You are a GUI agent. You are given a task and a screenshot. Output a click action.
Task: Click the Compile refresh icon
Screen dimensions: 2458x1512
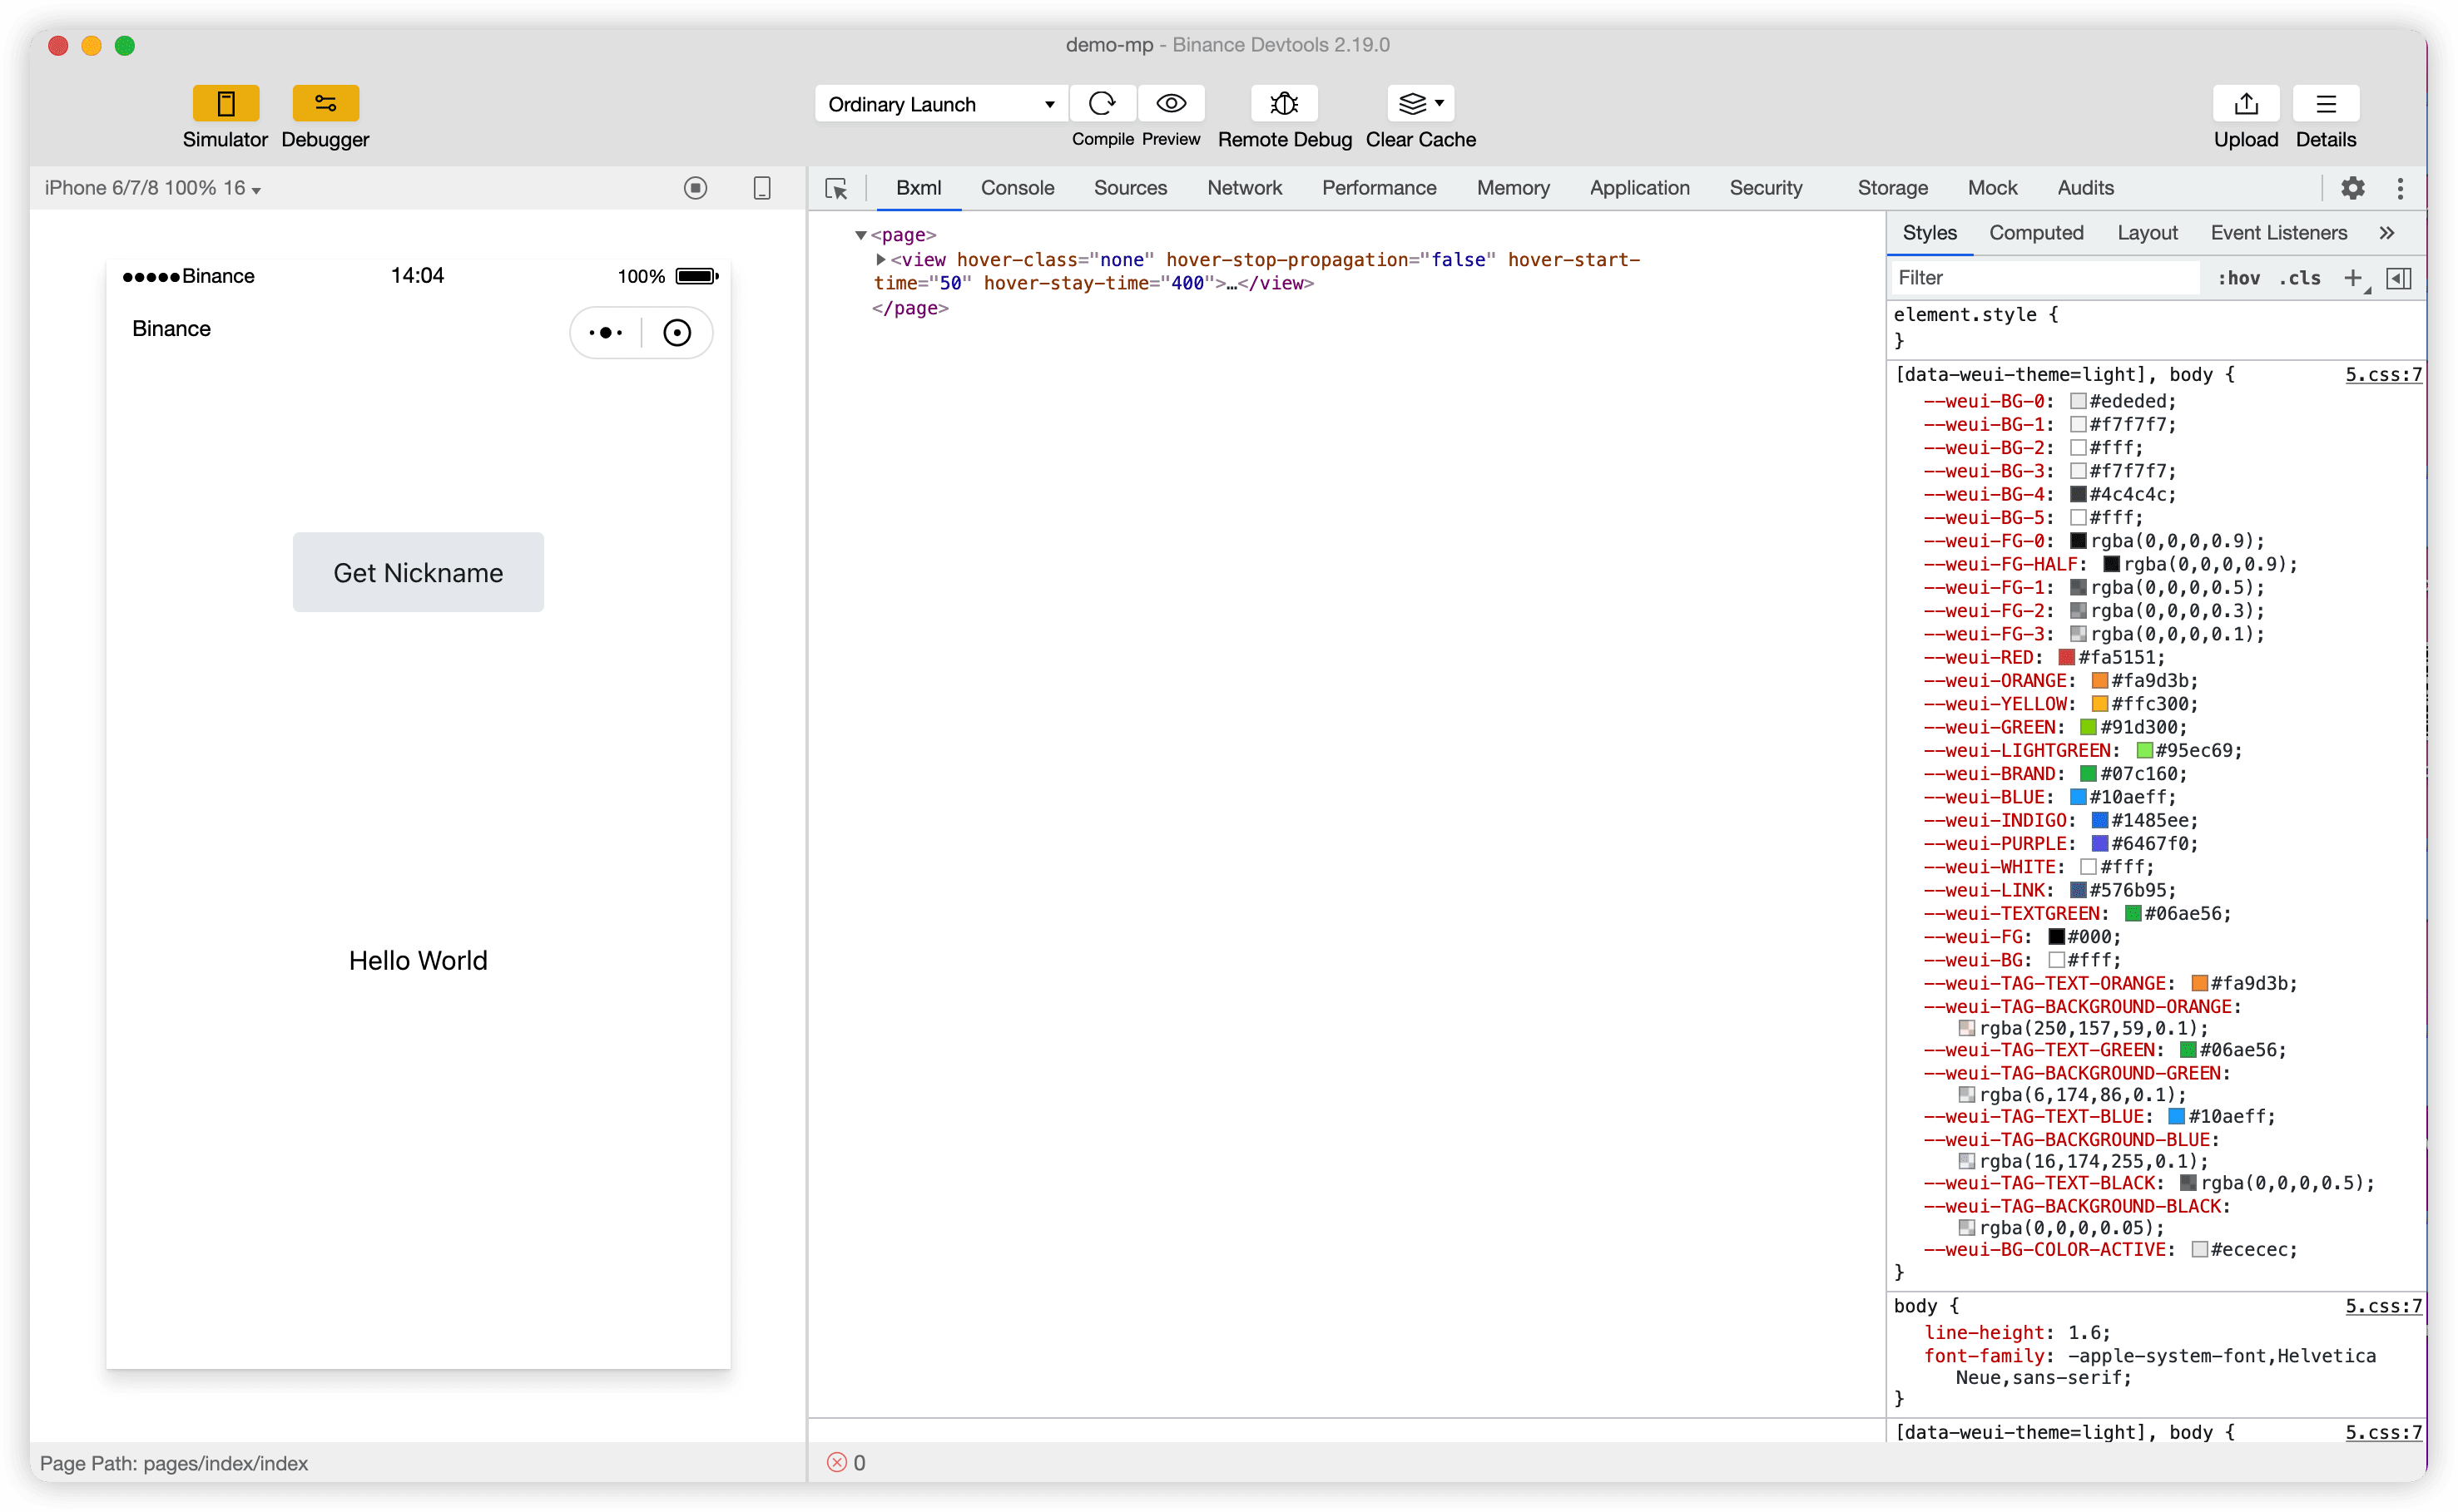(1103, 103)
